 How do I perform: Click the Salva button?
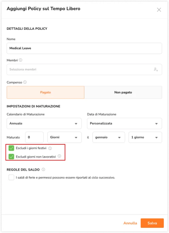(x=152, y=223)
